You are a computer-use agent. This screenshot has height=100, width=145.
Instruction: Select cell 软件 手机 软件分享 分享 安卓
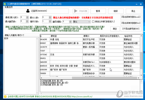(66, 66)
